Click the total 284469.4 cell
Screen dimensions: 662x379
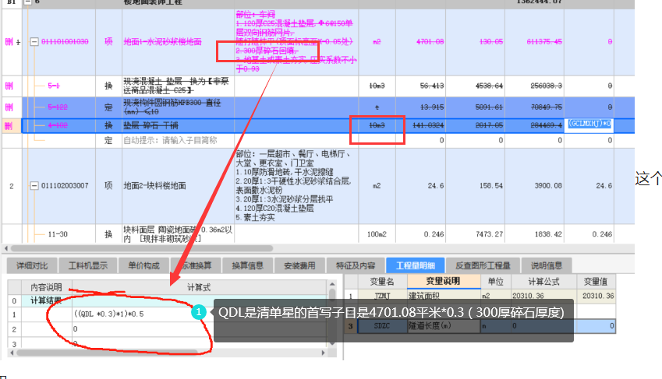[x=534, y=125]
